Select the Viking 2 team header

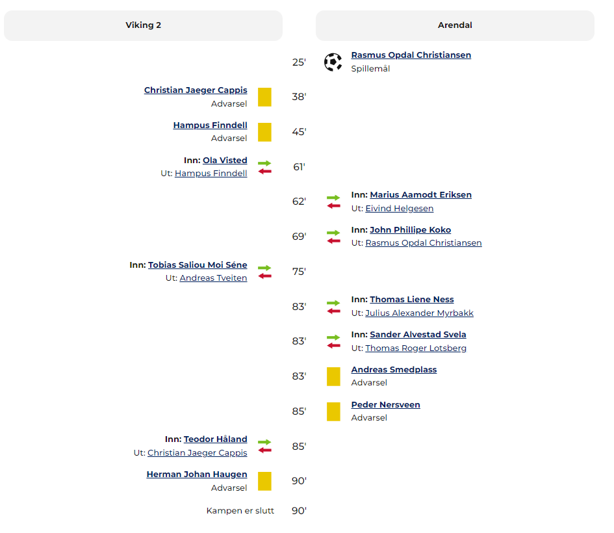pos(144,25)
